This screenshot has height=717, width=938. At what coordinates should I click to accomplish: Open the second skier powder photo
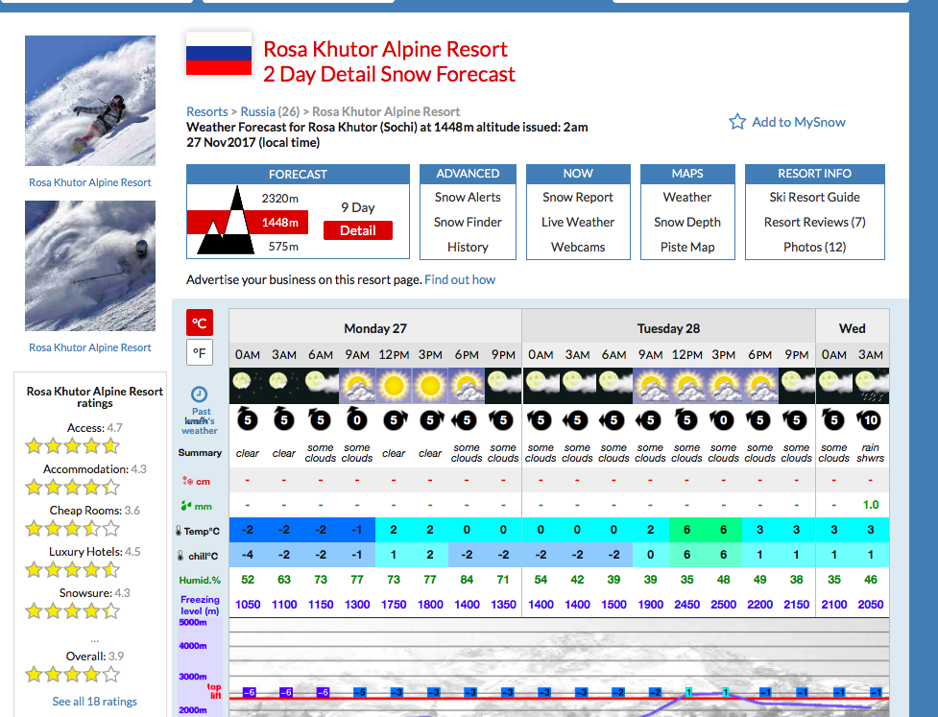point(90,266)
